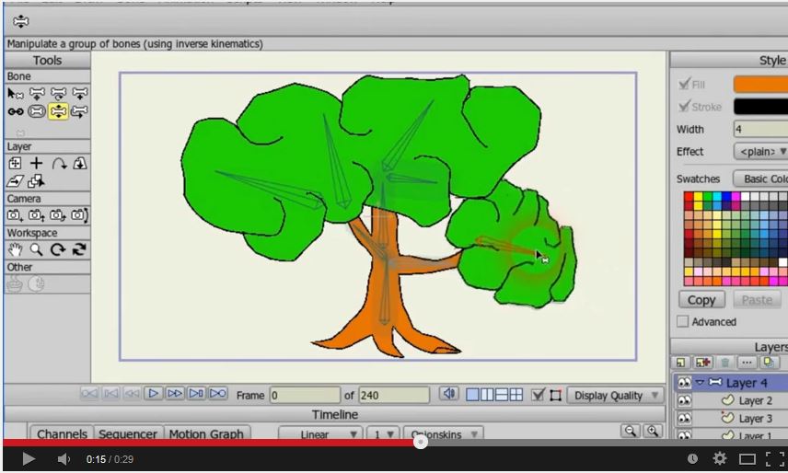Select the Layer Selector tool
Screen dimensions: 788x473
[x=36, y=181]
